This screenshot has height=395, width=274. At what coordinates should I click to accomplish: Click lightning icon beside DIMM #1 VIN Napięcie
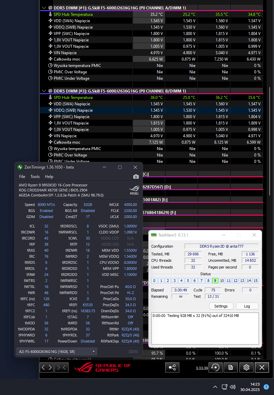pos(50,52)
